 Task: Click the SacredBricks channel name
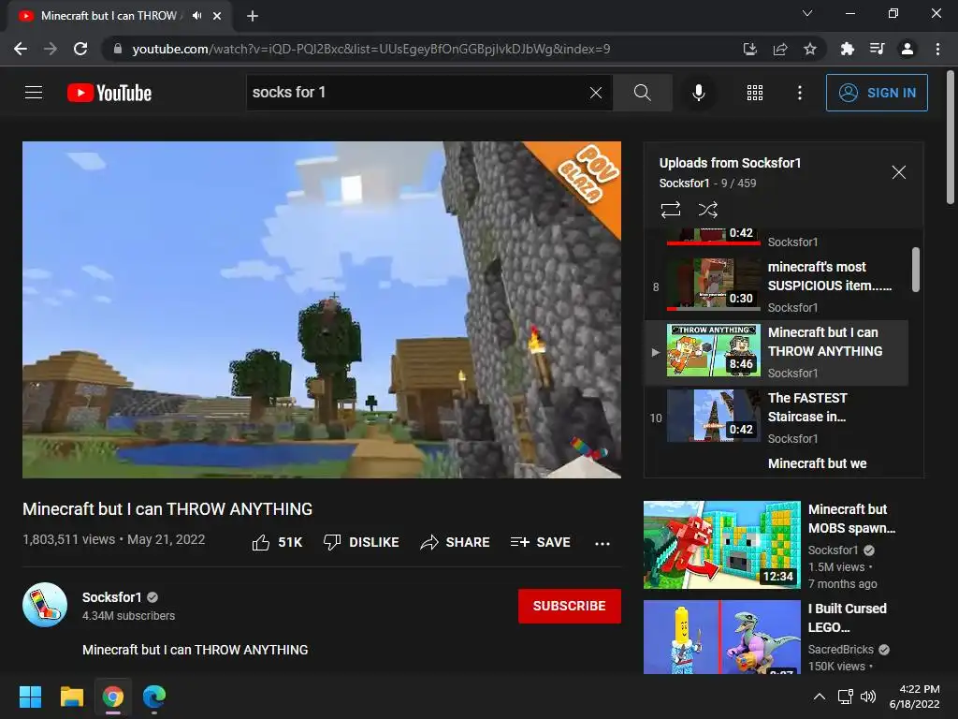(841, 650)
